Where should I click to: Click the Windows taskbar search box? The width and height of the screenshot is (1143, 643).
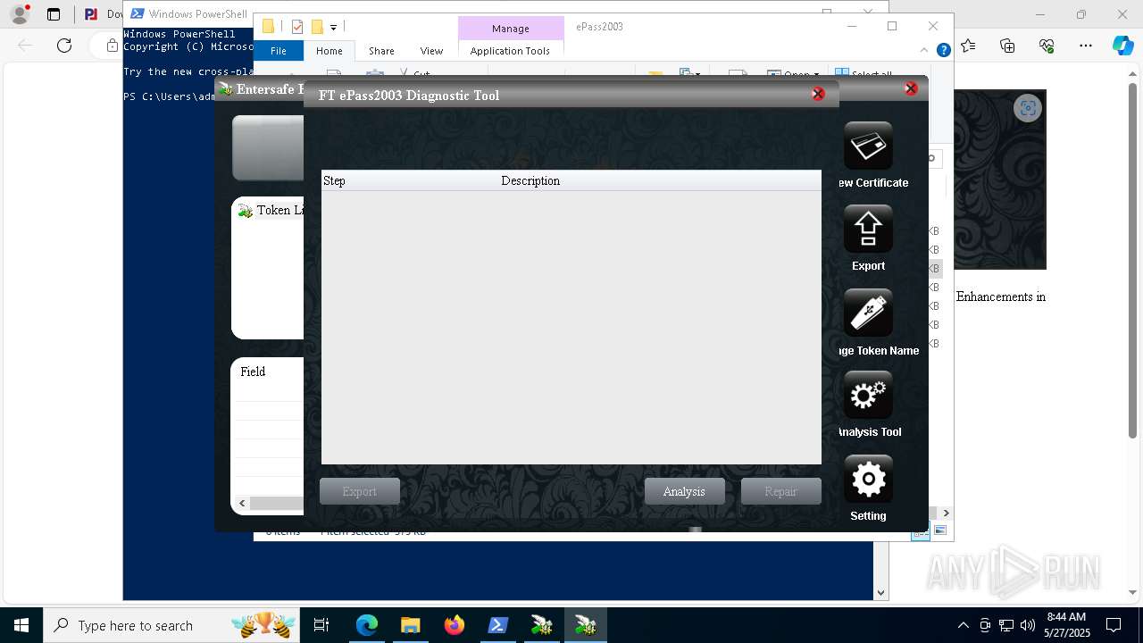[x=172, y=625]
